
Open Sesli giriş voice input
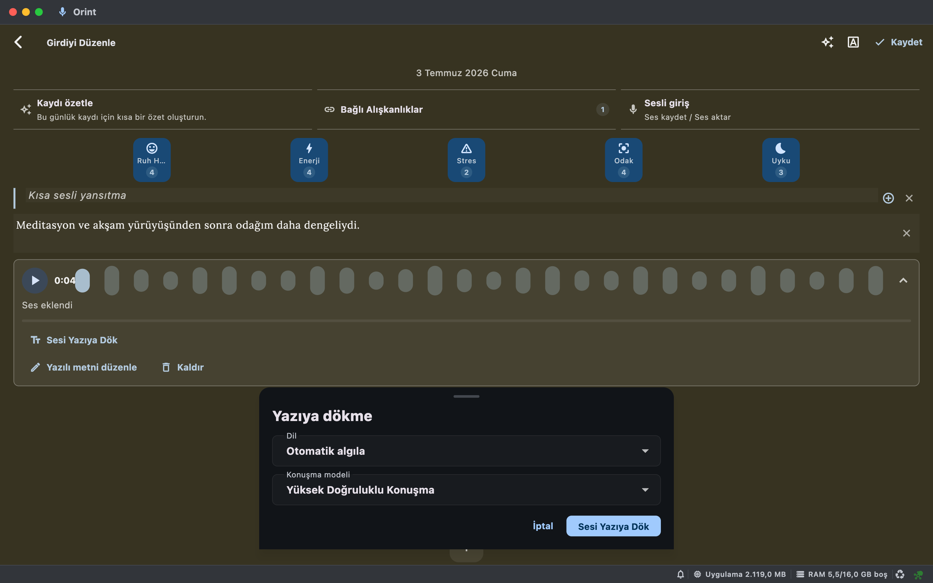point(770,109)
